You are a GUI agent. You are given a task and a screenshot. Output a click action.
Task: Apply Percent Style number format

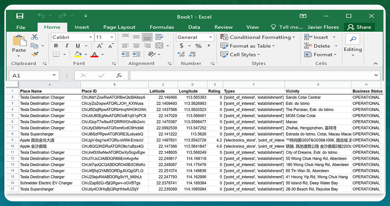click(x=198, y=46)
